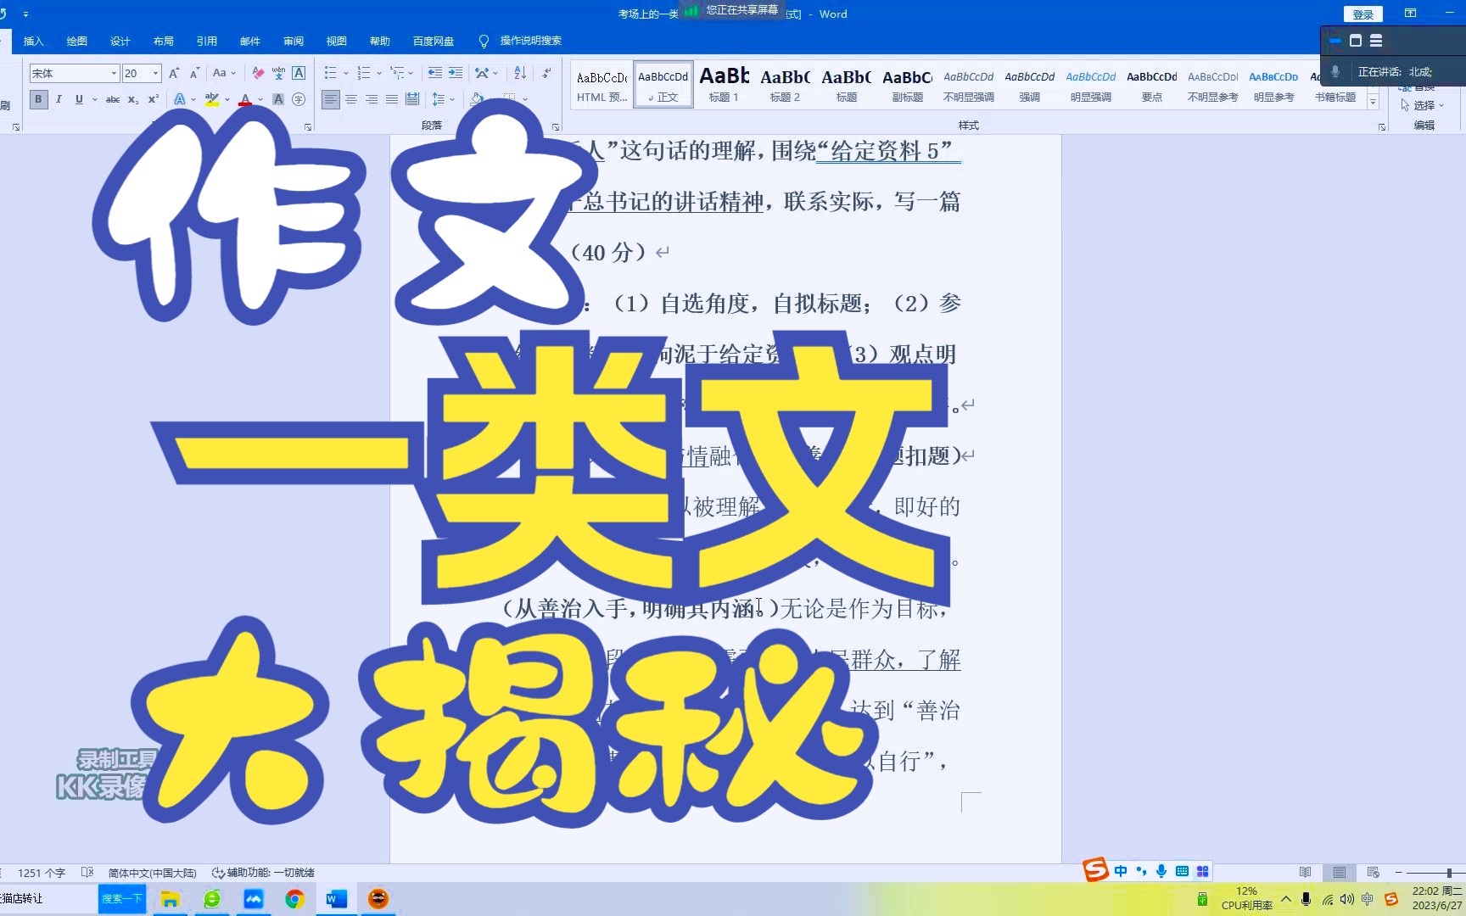Toggle Bold formatting

(38, 99)
